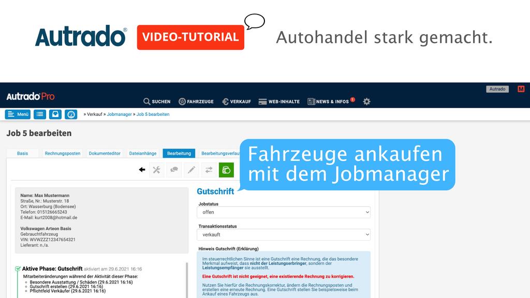The height and width of the screenshot is (298, 530).
Task: Click 'VIN: WVWZZZ12347654321' text
Action: point(48,240)
